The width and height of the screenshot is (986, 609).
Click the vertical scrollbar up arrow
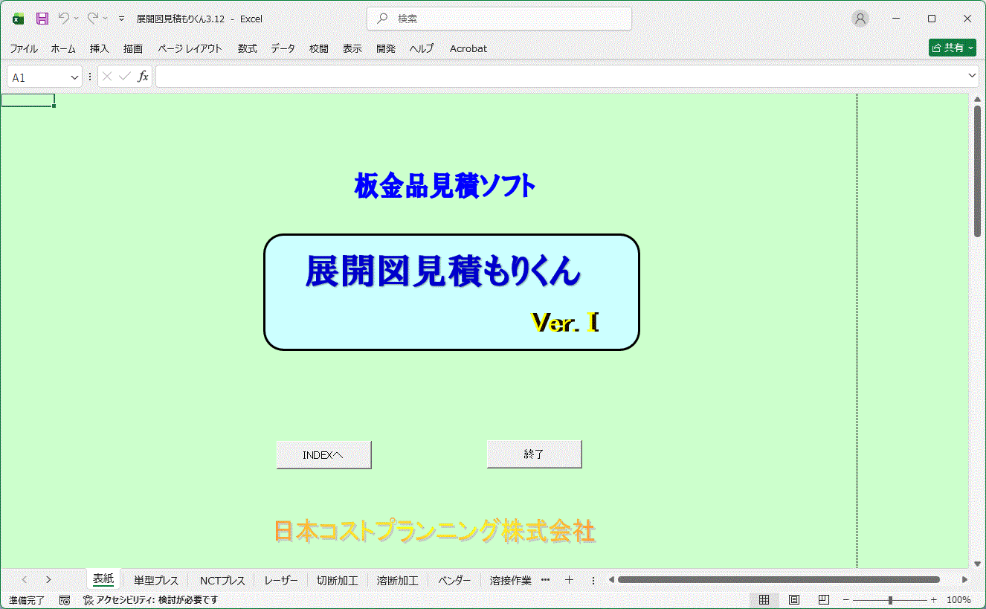(x=978, y=99)
